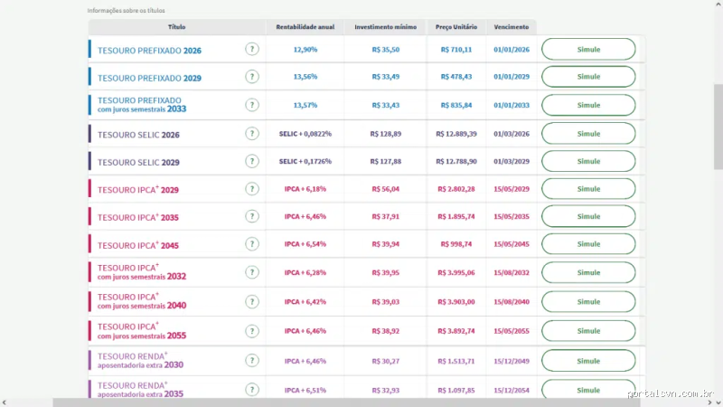Select the IPCA + 6,54% rate
Image resolution: width=723 pixels, height=407 pixels.
(x=305, y=244)
